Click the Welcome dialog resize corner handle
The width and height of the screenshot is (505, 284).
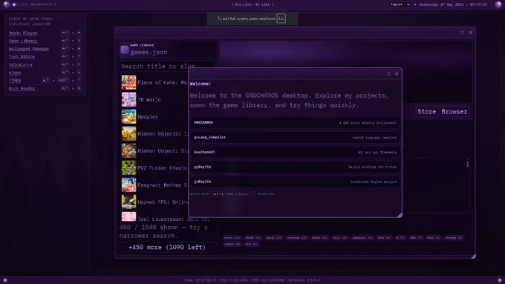(400, 215)
